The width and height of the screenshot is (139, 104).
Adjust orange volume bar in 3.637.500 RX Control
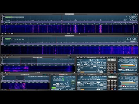pyautogui.click(x=88, y=72)
